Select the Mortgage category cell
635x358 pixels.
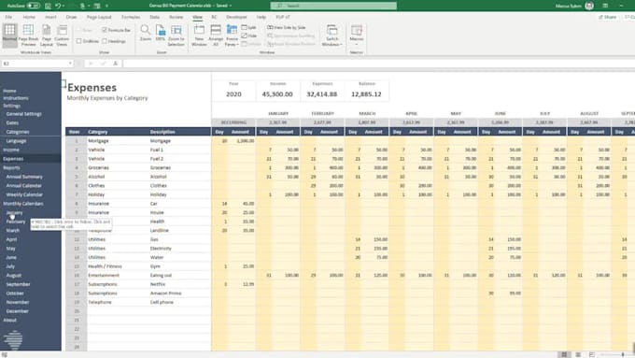[118, 141]
